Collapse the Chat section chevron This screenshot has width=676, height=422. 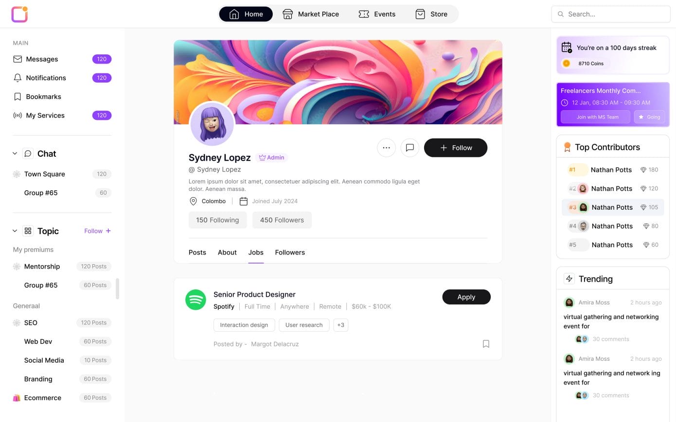tap(15, 153)
